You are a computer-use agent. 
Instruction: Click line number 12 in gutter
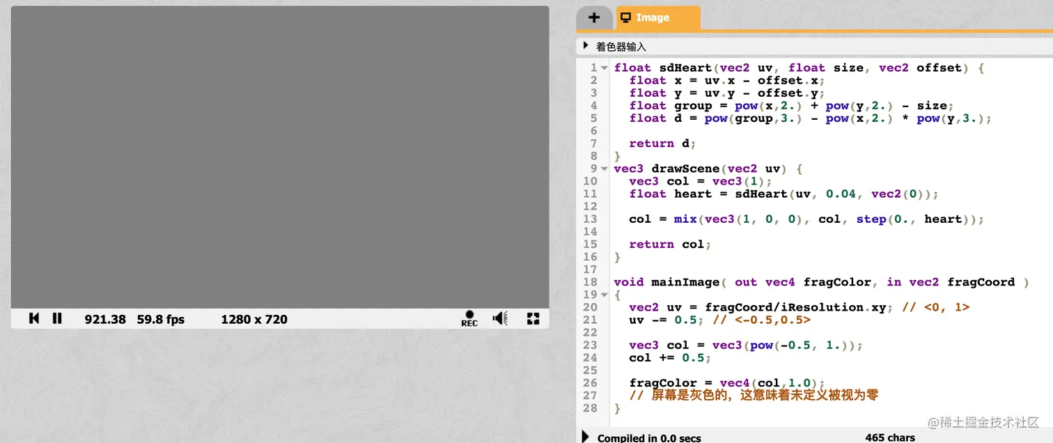(x=591, y=206)
